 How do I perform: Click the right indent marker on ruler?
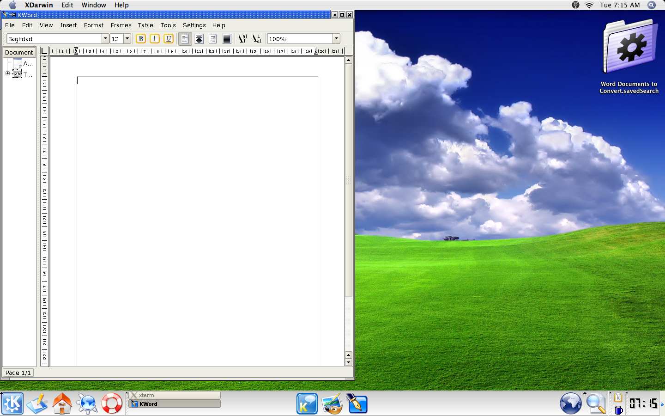[316, 51]
